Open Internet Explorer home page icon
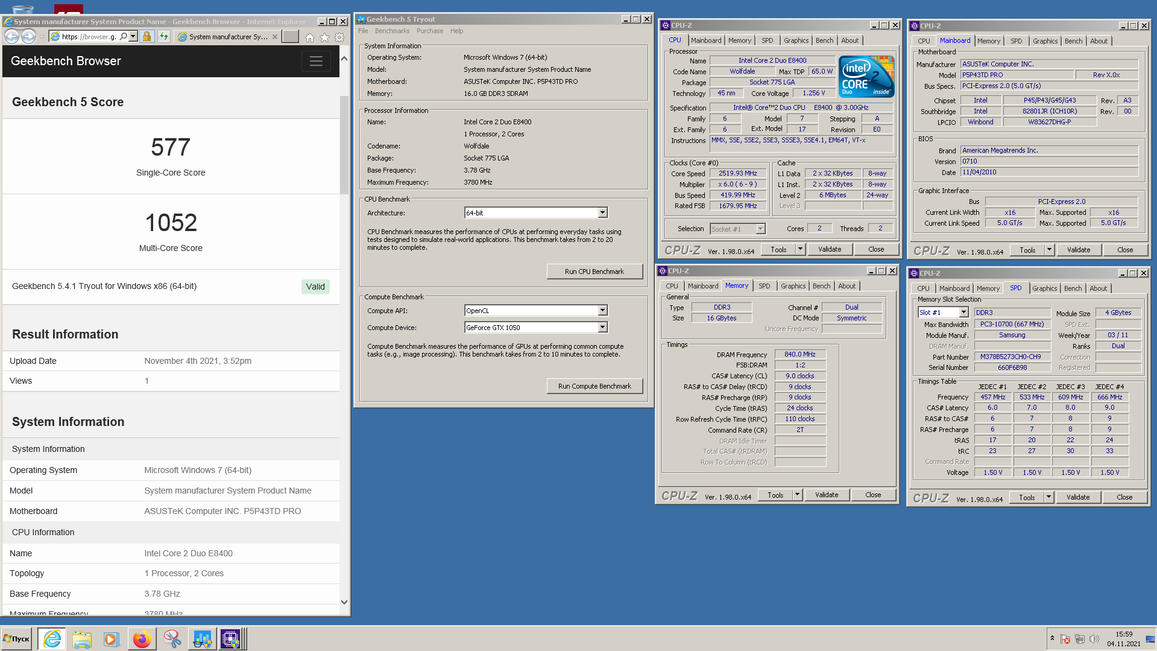 coord(310,37)
